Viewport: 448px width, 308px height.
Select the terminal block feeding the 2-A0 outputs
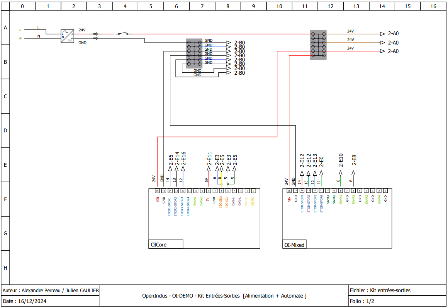pos(318,44)
